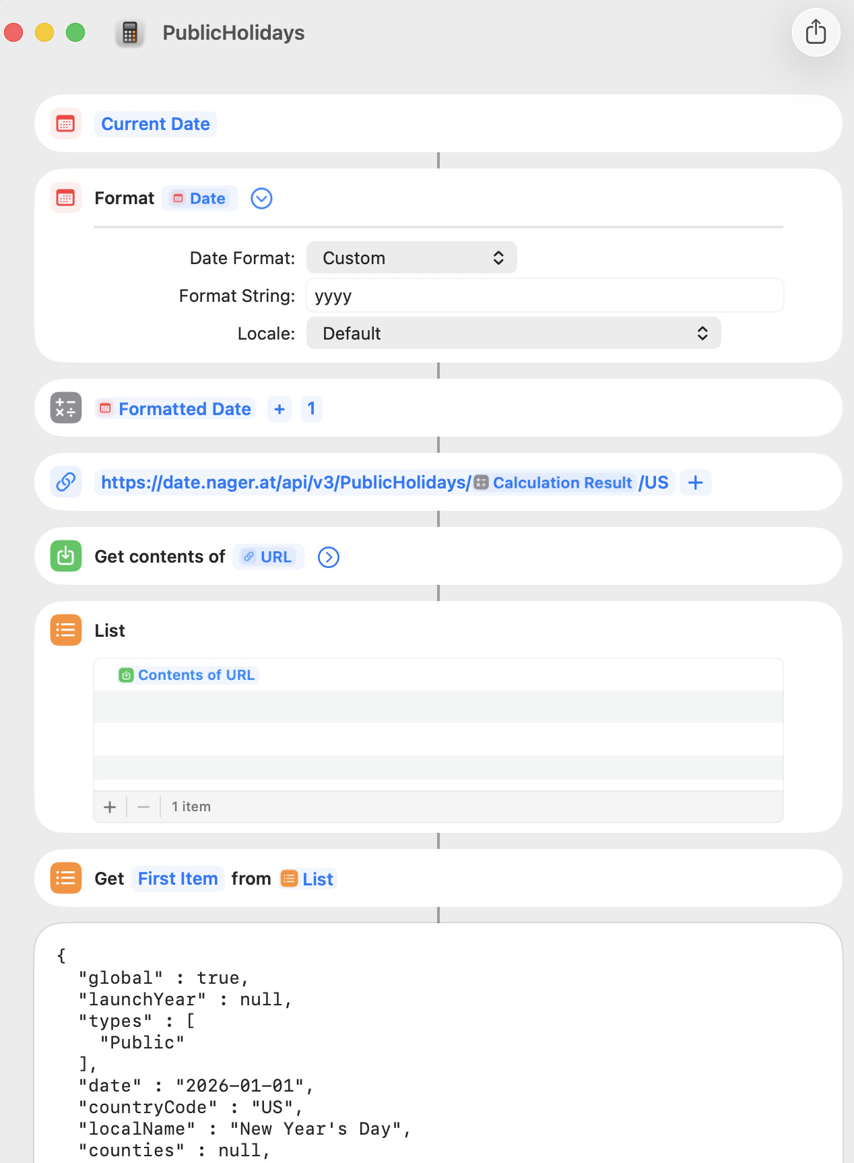Viewport: 854px width, 1163px height.
Task: Change the plus operator in calculation
Action: coord(280,409)
